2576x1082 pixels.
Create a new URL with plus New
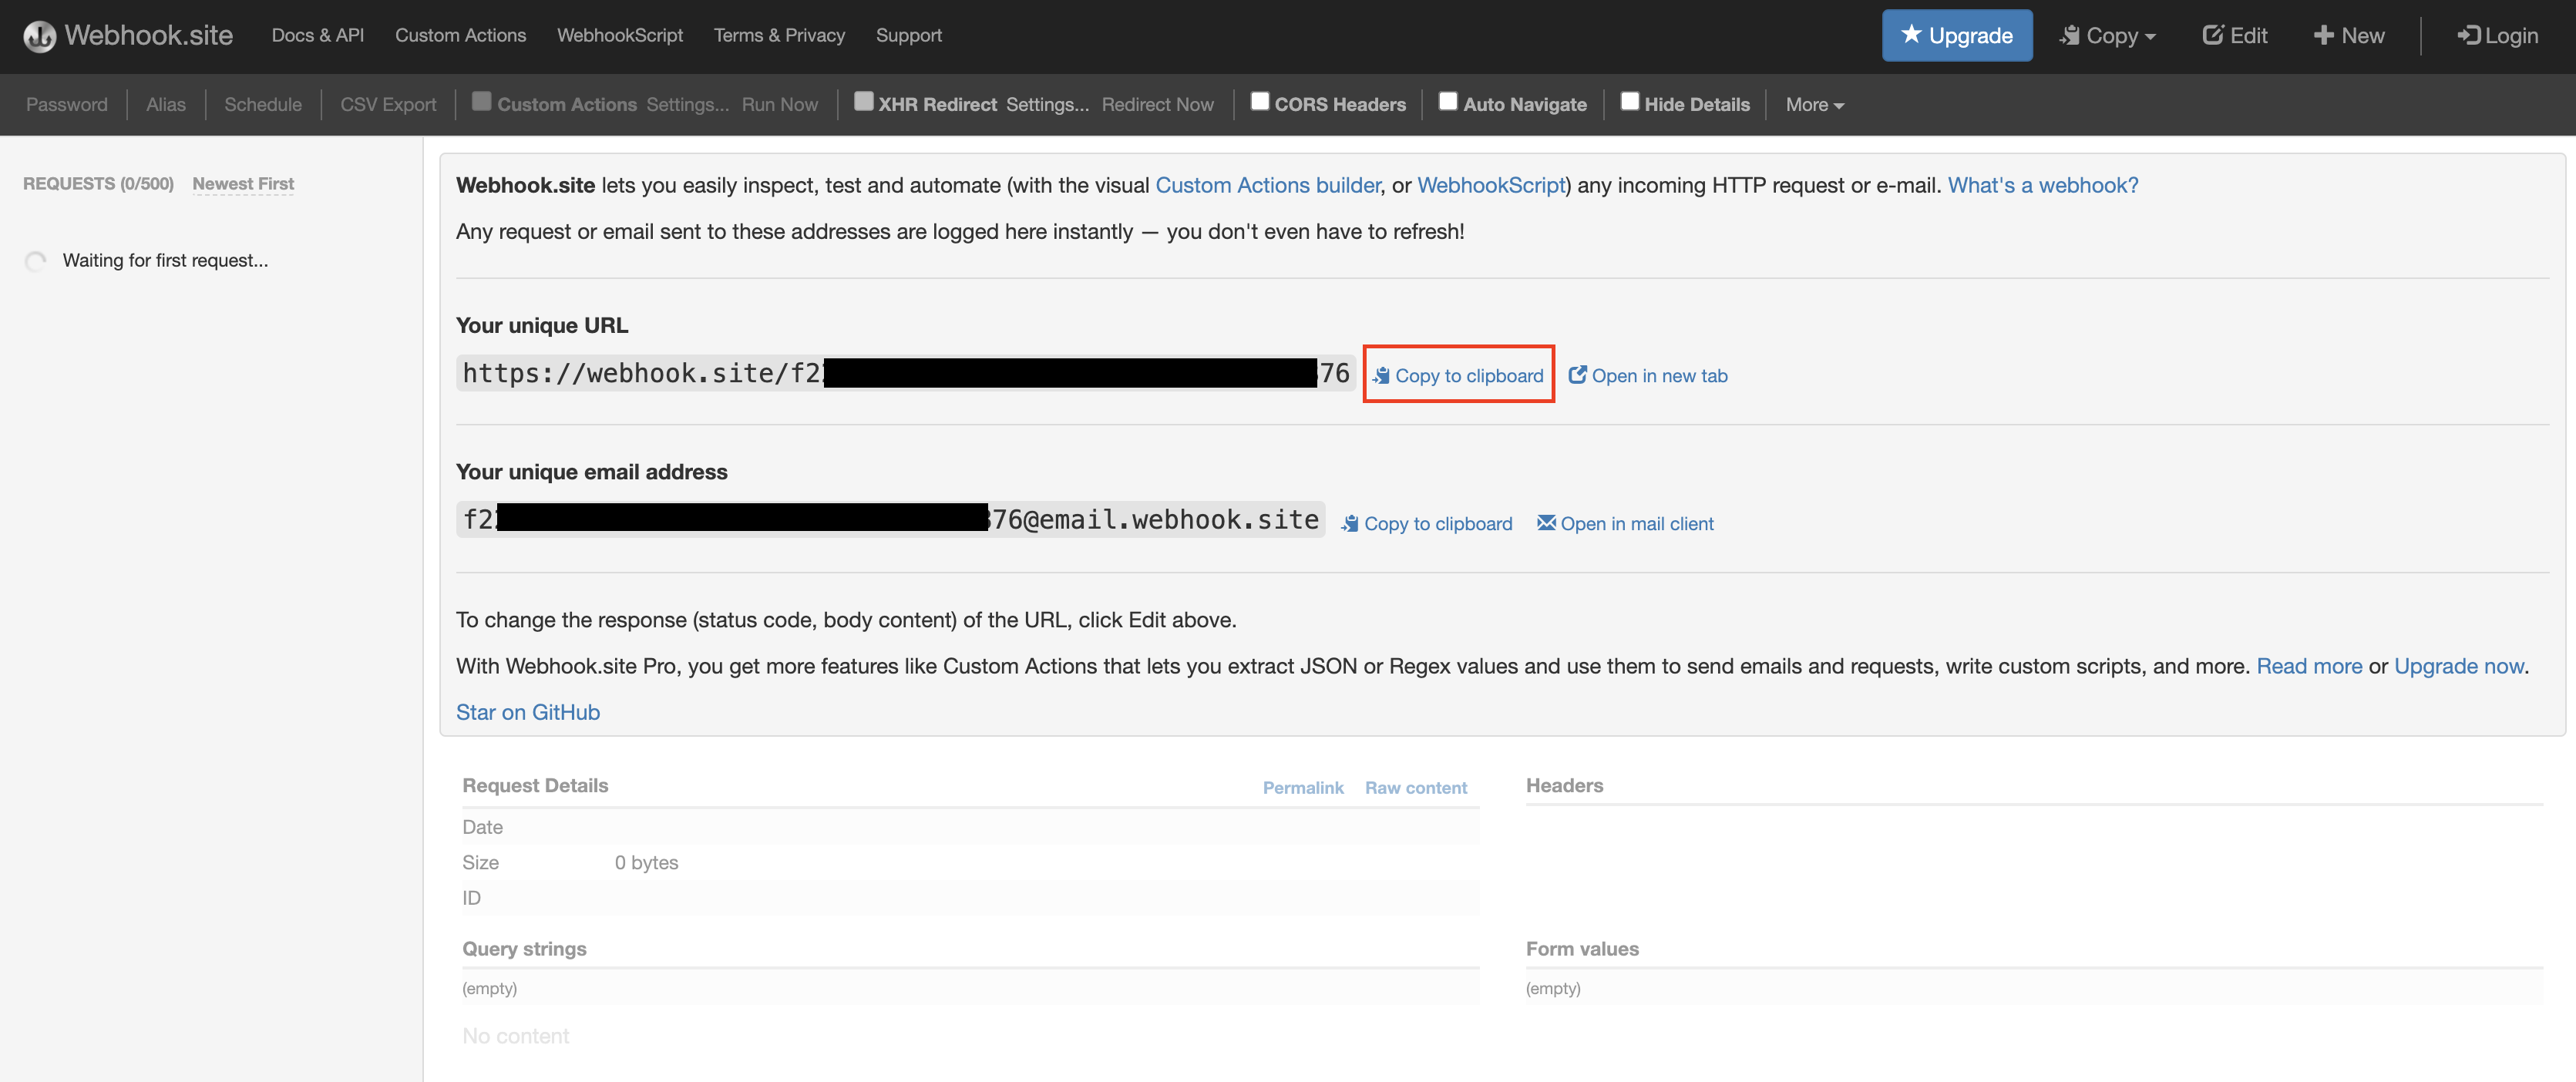(2348, 36)
